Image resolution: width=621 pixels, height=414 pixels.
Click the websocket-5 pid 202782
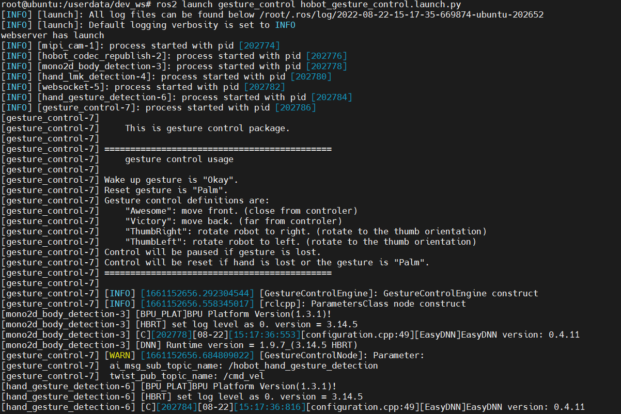265,87
